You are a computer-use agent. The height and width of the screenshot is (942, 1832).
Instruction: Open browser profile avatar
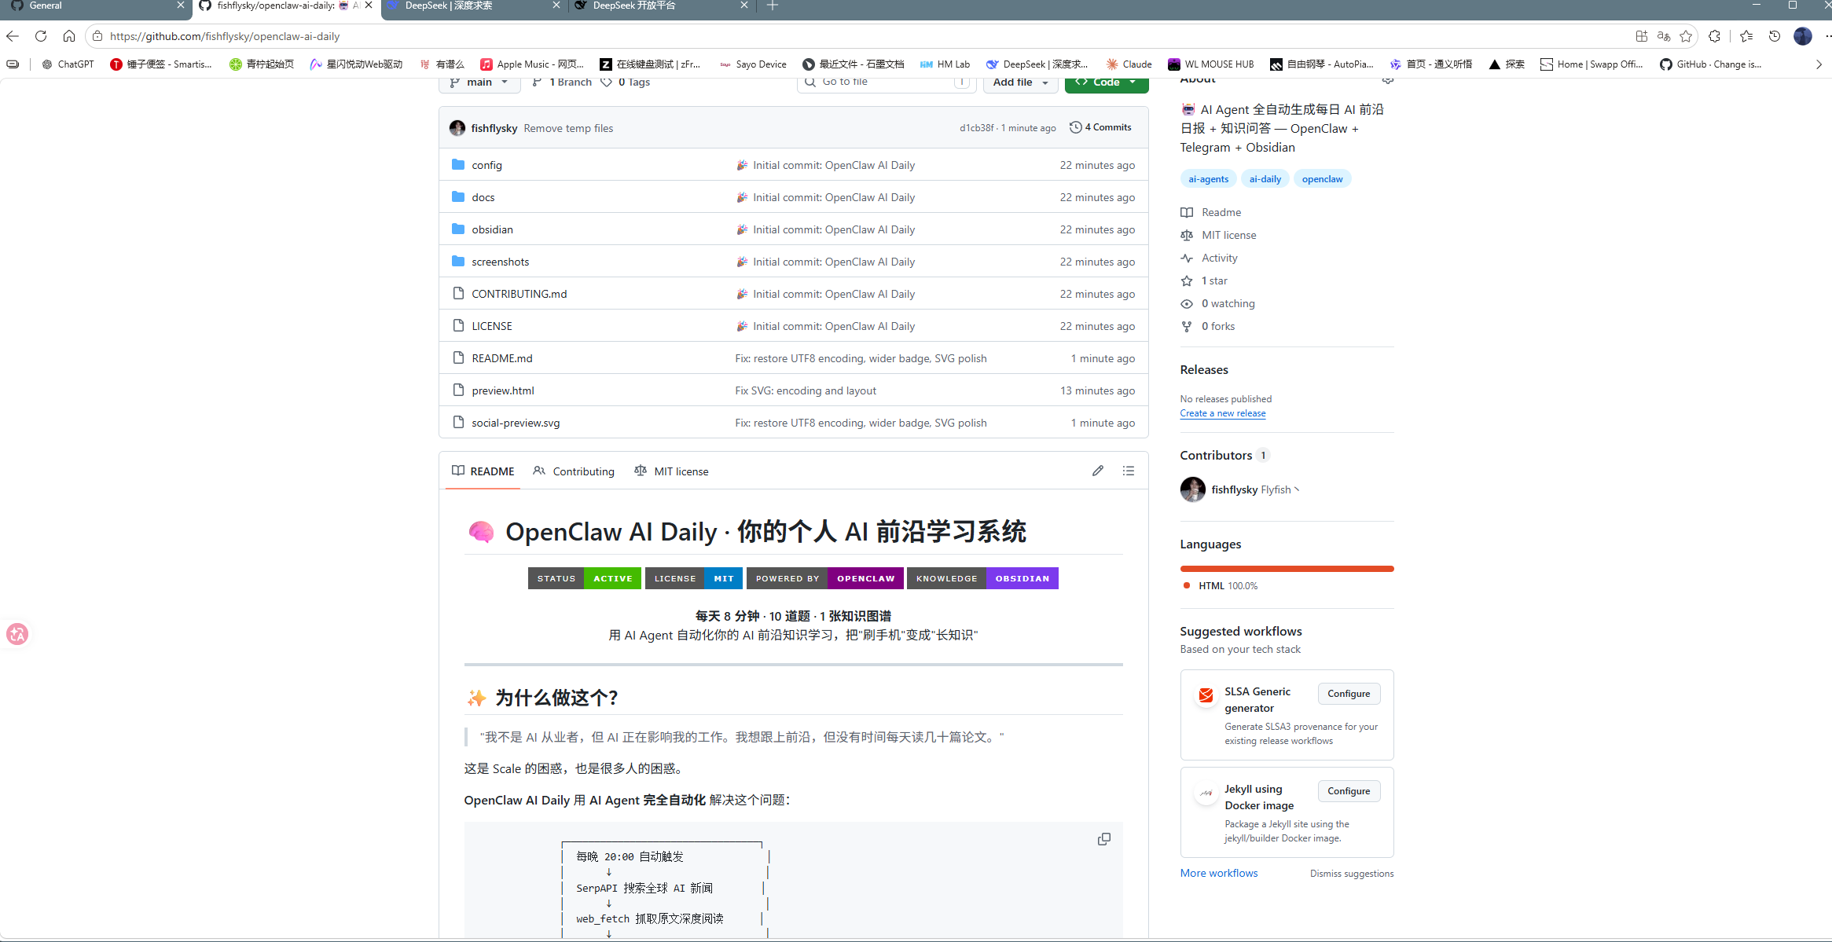point(1803,36)
